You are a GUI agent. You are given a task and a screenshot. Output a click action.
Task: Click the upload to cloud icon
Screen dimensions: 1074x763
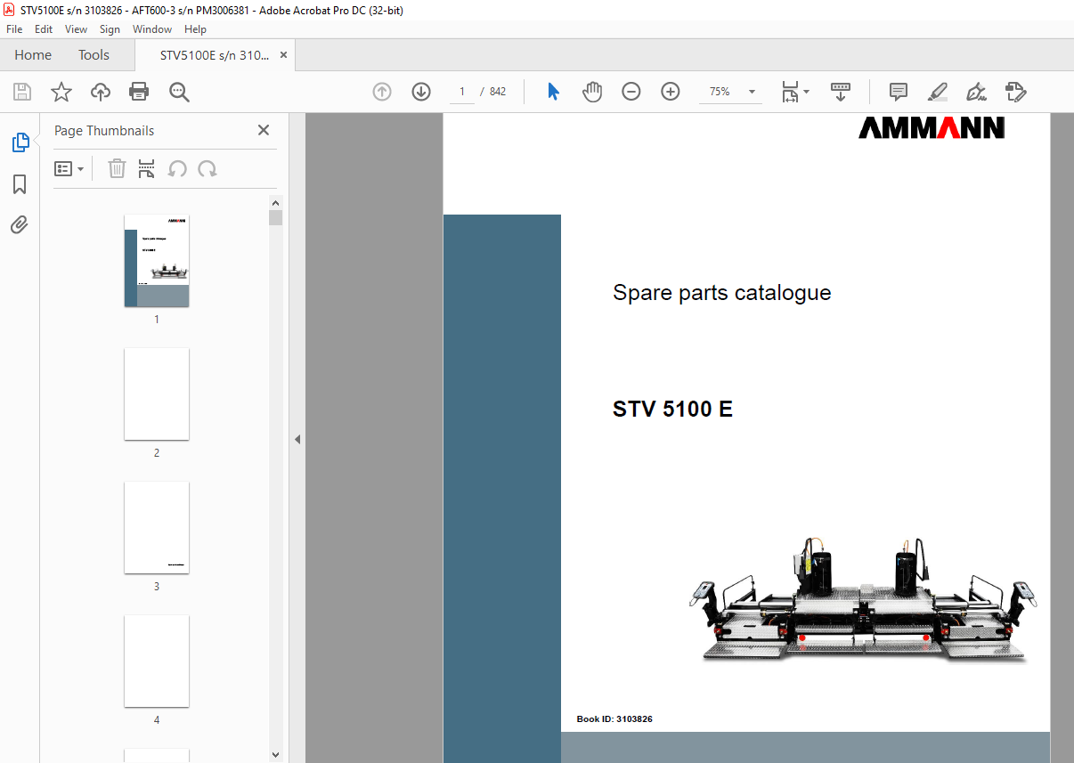pos(101,92)
